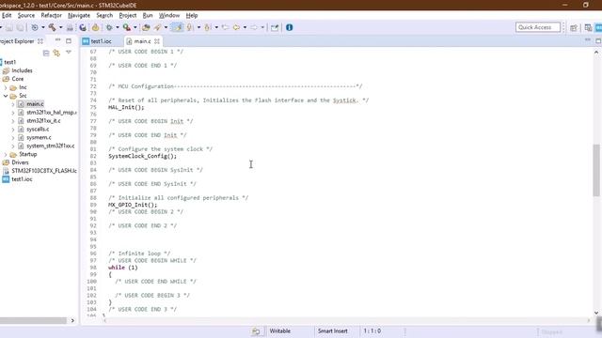Select the Includes node in the tree
This screenshot has height=338, width=602.
tap(22, 70)
